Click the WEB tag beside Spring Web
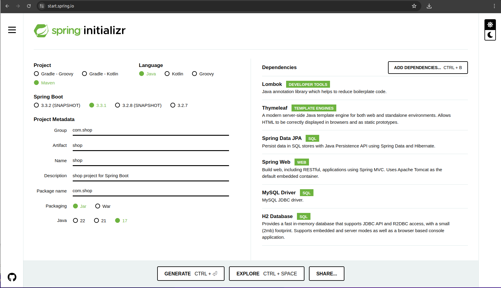501x288 pixels. [x=302, y=162]
